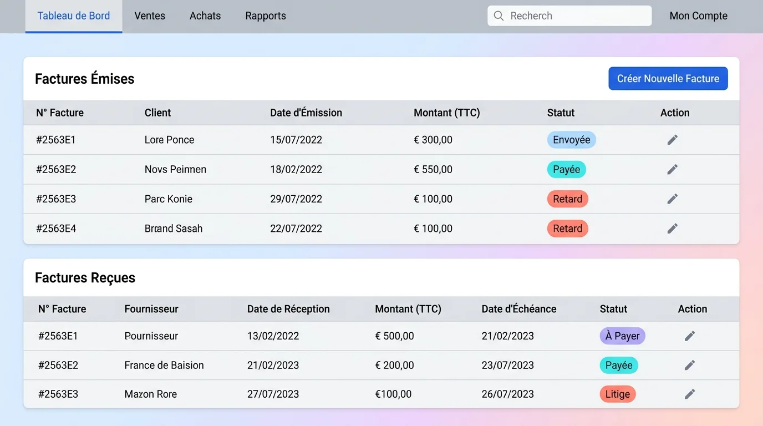Click Créer Nouvelle Facture
Image resolution: width=763 pixels, height=426 pixels.
click(x=668, y=78)
